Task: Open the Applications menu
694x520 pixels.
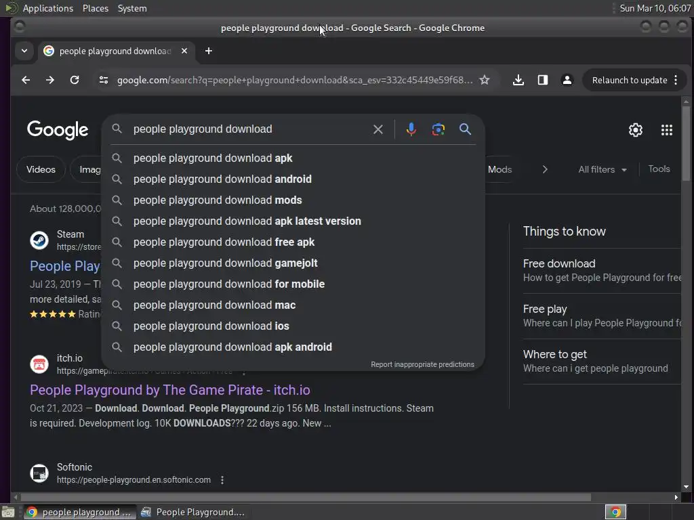Action: (x=48, y=8)
